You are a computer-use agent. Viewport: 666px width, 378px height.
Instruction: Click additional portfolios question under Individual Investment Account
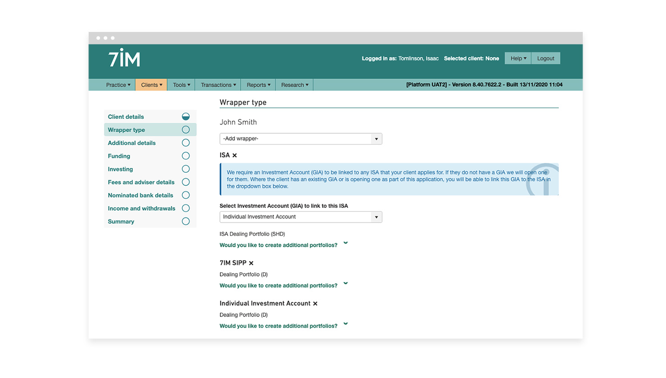point(279,326)
